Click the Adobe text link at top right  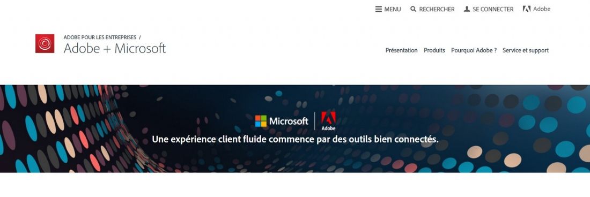click(542, 9)
